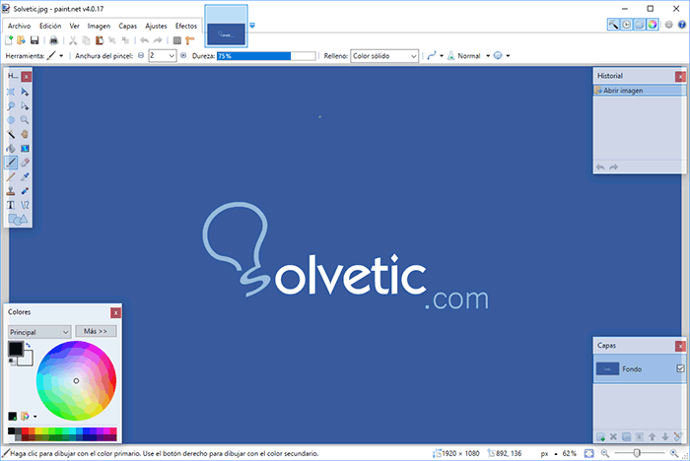Select the Shapes tool

click(18, 219)
